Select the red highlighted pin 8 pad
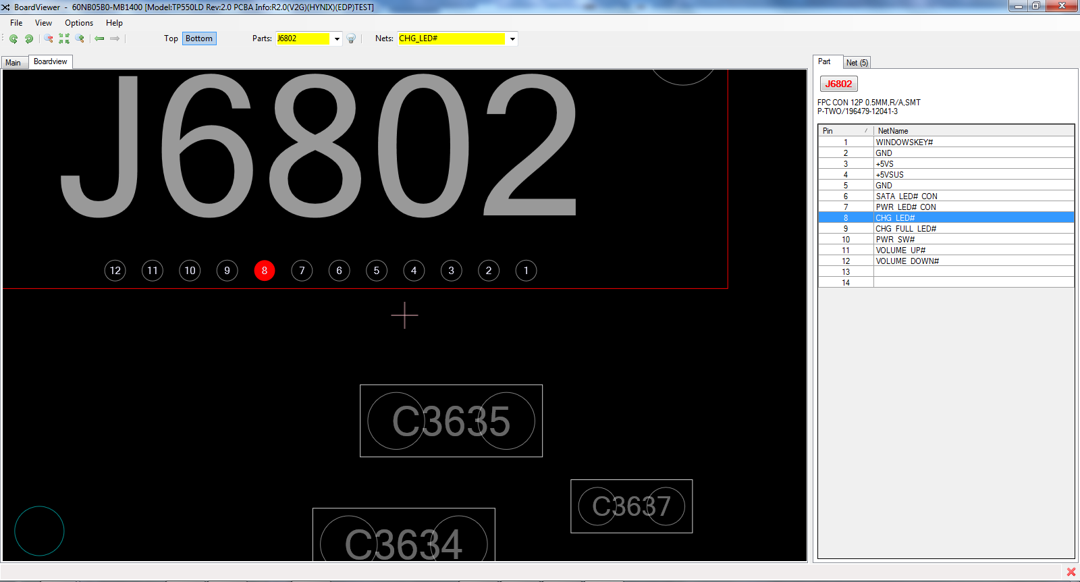This screenshot has width=1080, height=582. (x=265, y=271)
